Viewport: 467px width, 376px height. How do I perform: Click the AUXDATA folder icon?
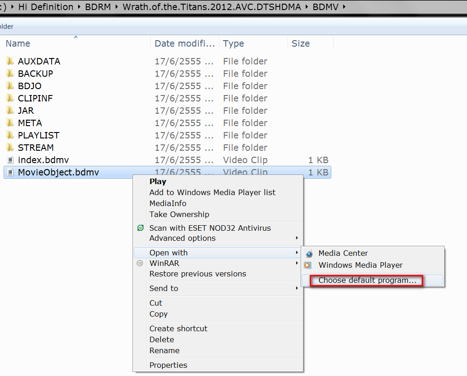10,61
